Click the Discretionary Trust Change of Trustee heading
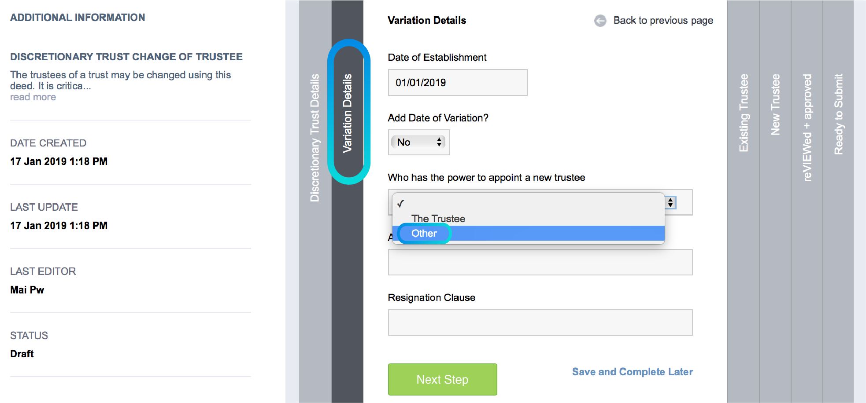The width and height of the screenshot is (866, 403). [126, 57]
